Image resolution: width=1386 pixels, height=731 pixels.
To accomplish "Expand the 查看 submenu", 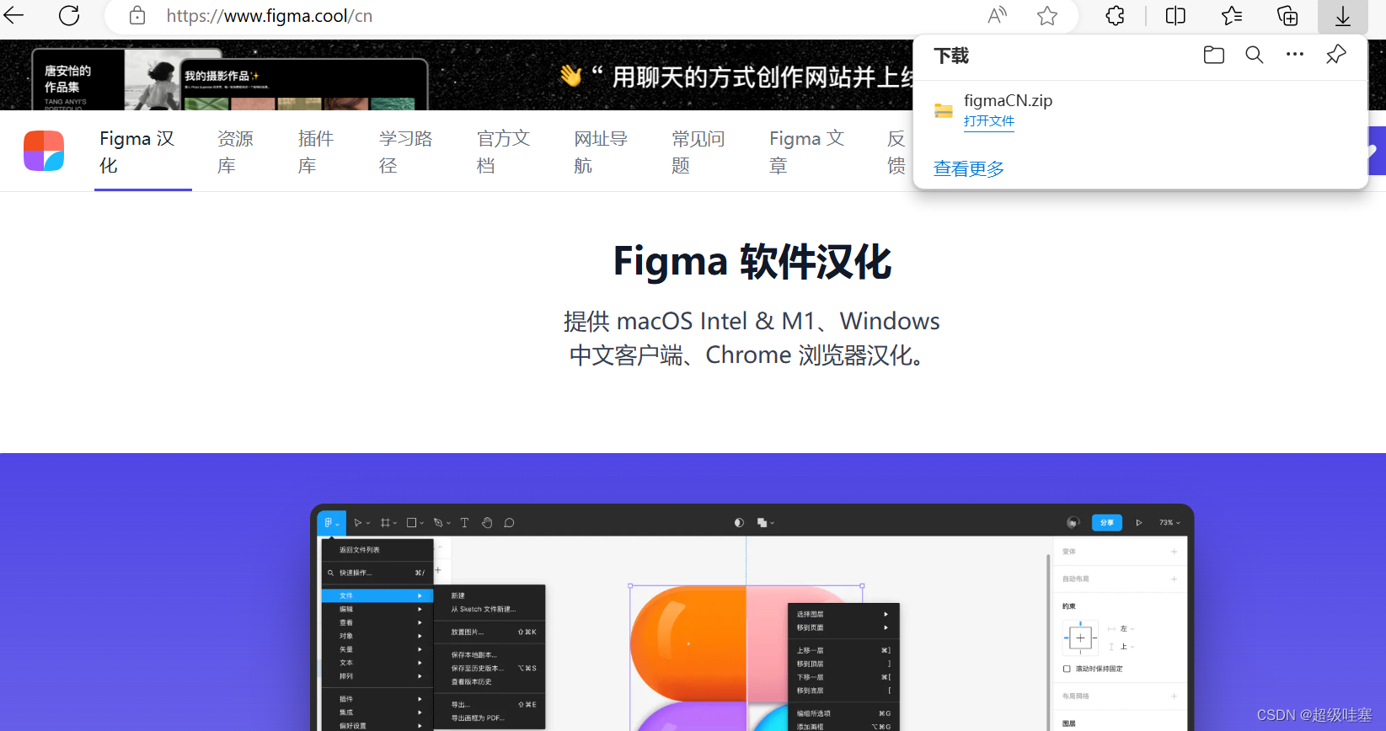I will pyautogui.click(x=377, y=622).
